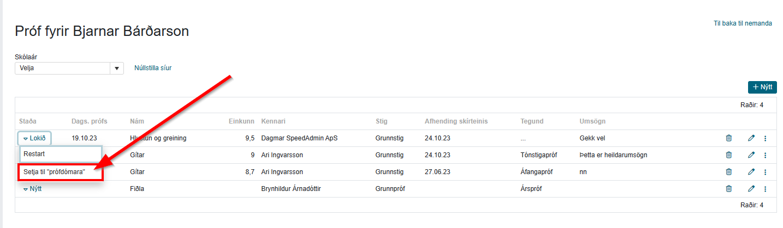This screenshot has height=228, width=783.
Task: Open the Skólaár Velja dropdown
Action: 69,68
